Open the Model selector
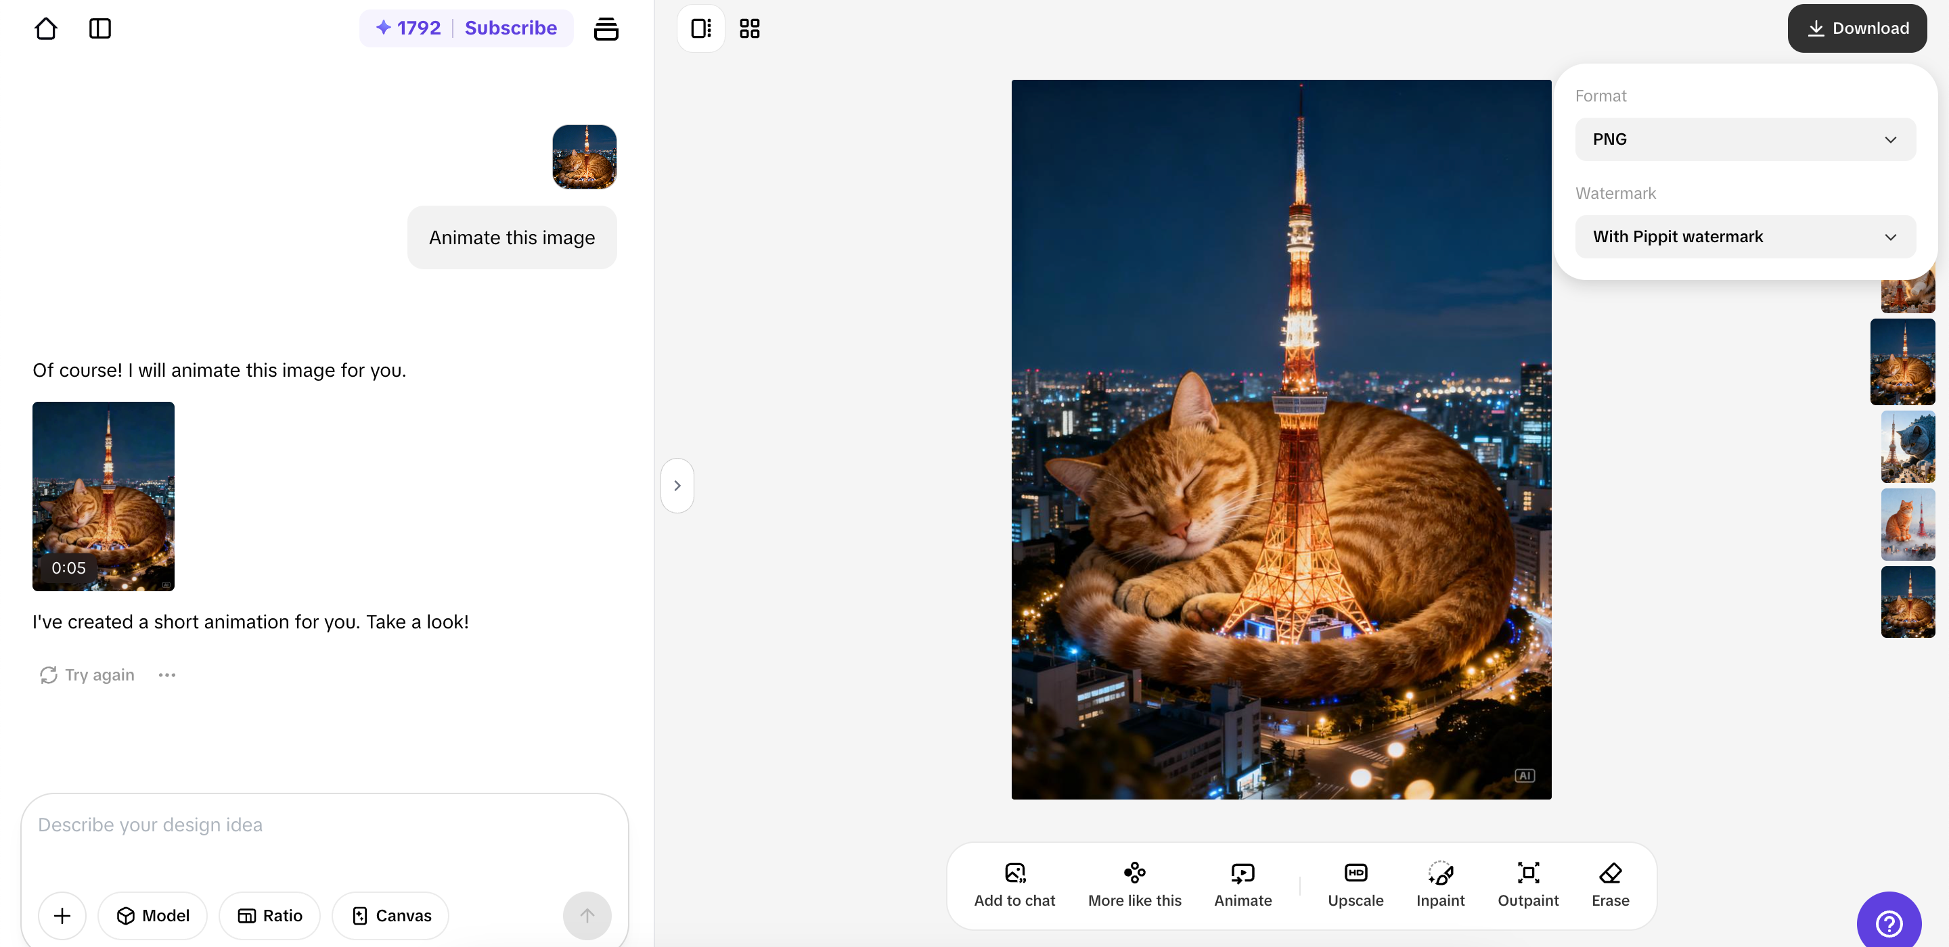1949x947 pixels. pyautogui.click(x=153, y=915)
